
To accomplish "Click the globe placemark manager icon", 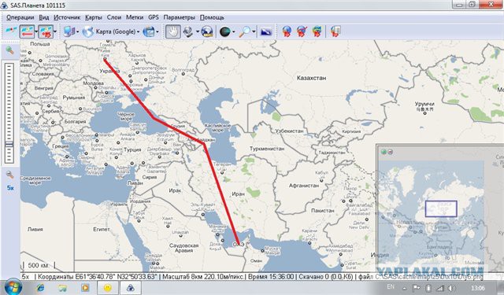I will 207,31.
